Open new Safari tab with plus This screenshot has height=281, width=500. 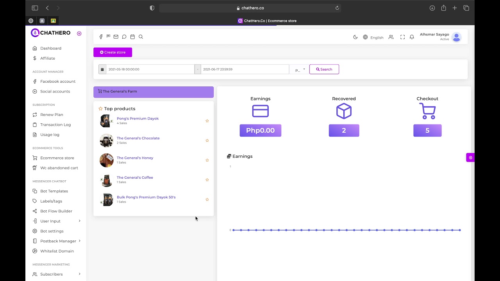pos(455,8)
